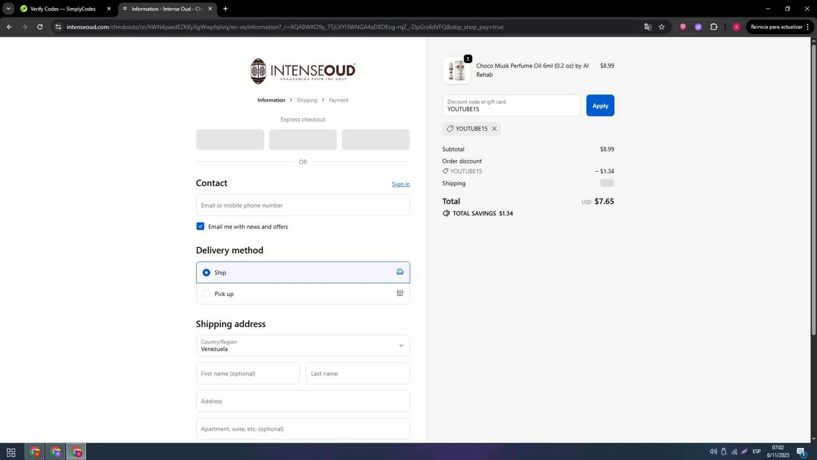Click the Choco Musk product thumbnail
This screenshot has width=817, height=460.
456,70
